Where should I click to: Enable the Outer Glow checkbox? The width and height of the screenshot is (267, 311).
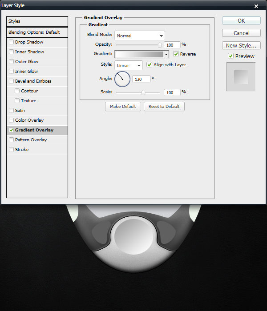pyautogui.click(x=11, y=61)
